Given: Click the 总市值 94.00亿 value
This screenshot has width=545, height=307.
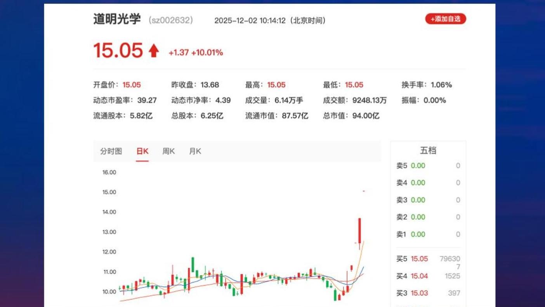Looking at the screenshot, I should point(366,116).
